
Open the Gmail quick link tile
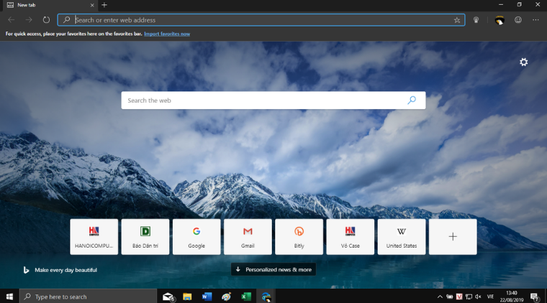point(248,236)
